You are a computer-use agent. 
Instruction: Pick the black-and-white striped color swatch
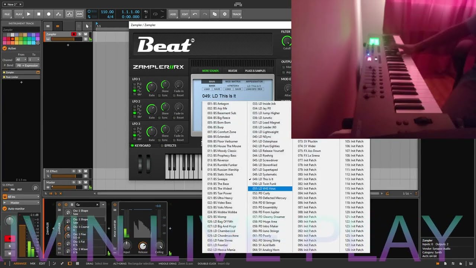tap(38, 42)
